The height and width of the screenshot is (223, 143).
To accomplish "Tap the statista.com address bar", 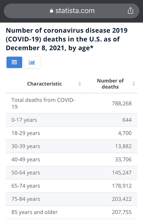I will coord(71,11).
